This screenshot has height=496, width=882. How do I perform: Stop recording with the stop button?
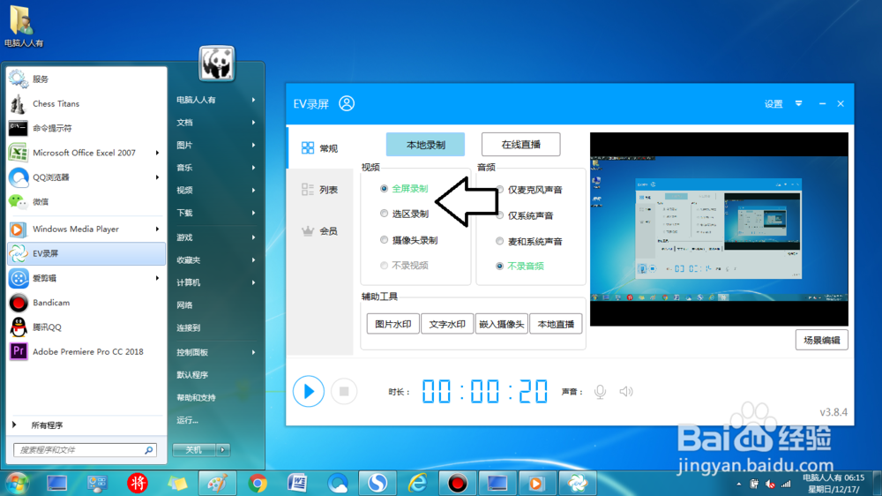pyautogui.click(x=344, y=391)
